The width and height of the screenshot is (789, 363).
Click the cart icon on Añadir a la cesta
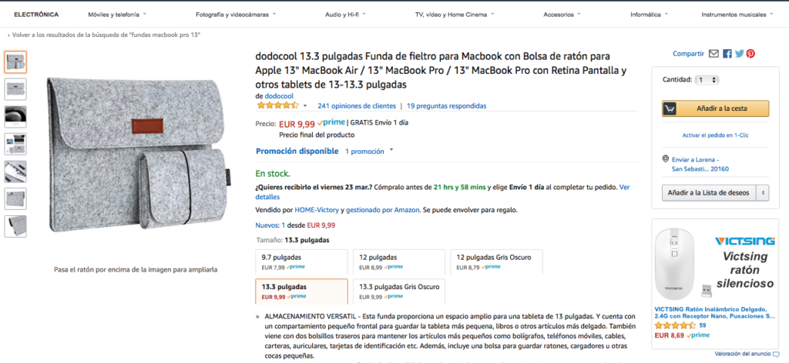[x=670, y=109]
